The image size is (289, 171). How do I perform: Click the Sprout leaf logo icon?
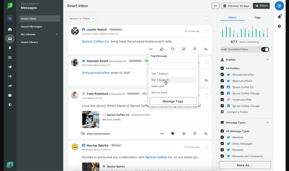(10, 6)
